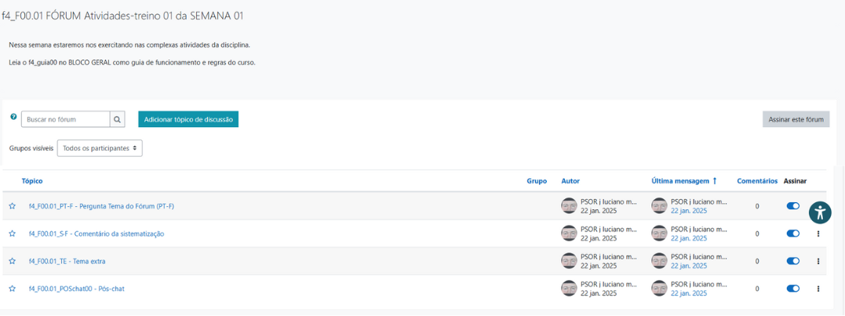
Task: Star the Pós-chat discussion topic
Action: [13, 289]
